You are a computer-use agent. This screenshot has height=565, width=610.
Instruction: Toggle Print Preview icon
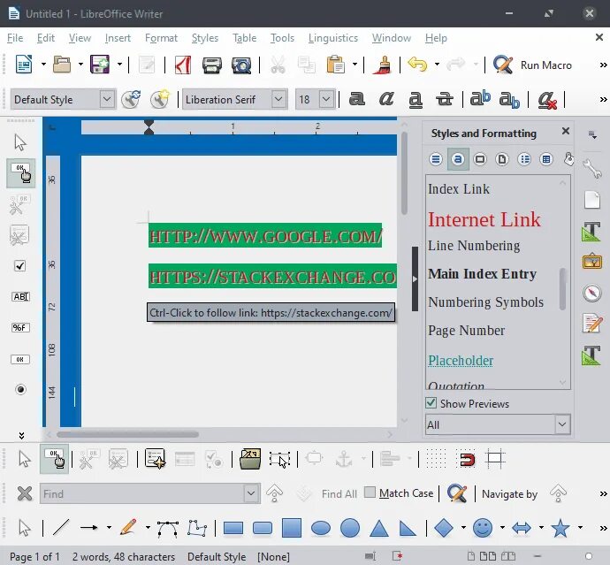(x=241, y=65)
